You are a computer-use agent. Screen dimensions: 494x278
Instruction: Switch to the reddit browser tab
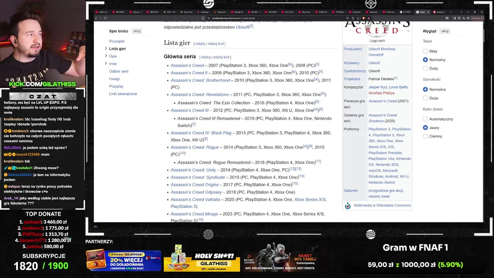[103, 12]
